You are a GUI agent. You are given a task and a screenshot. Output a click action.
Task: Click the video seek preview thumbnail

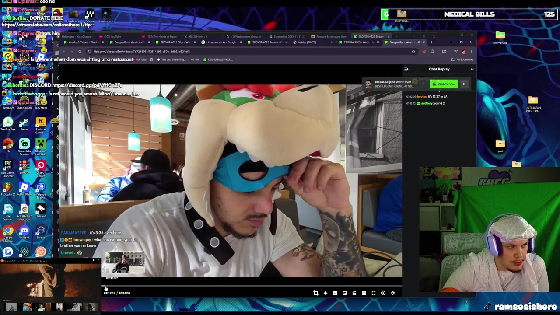125,262
